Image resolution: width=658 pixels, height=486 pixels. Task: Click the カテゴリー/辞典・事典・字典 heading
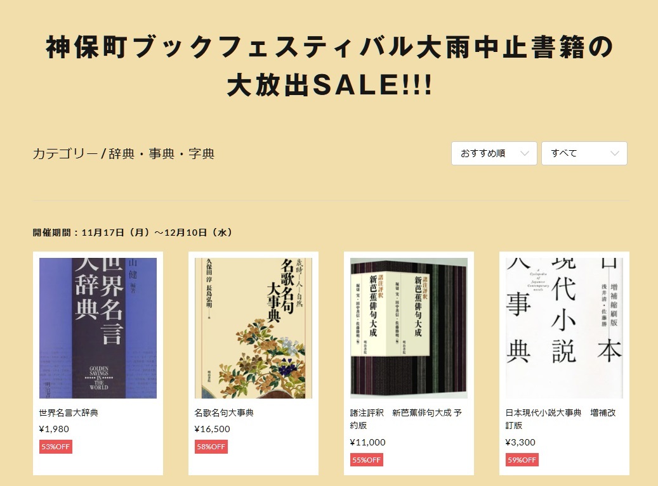[124, 154]
